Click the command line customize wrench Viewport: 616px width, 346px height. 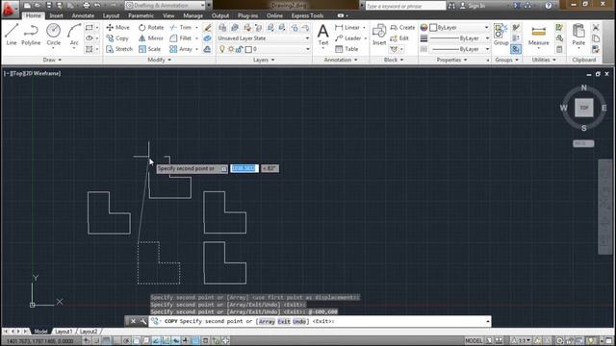(143, 321)
